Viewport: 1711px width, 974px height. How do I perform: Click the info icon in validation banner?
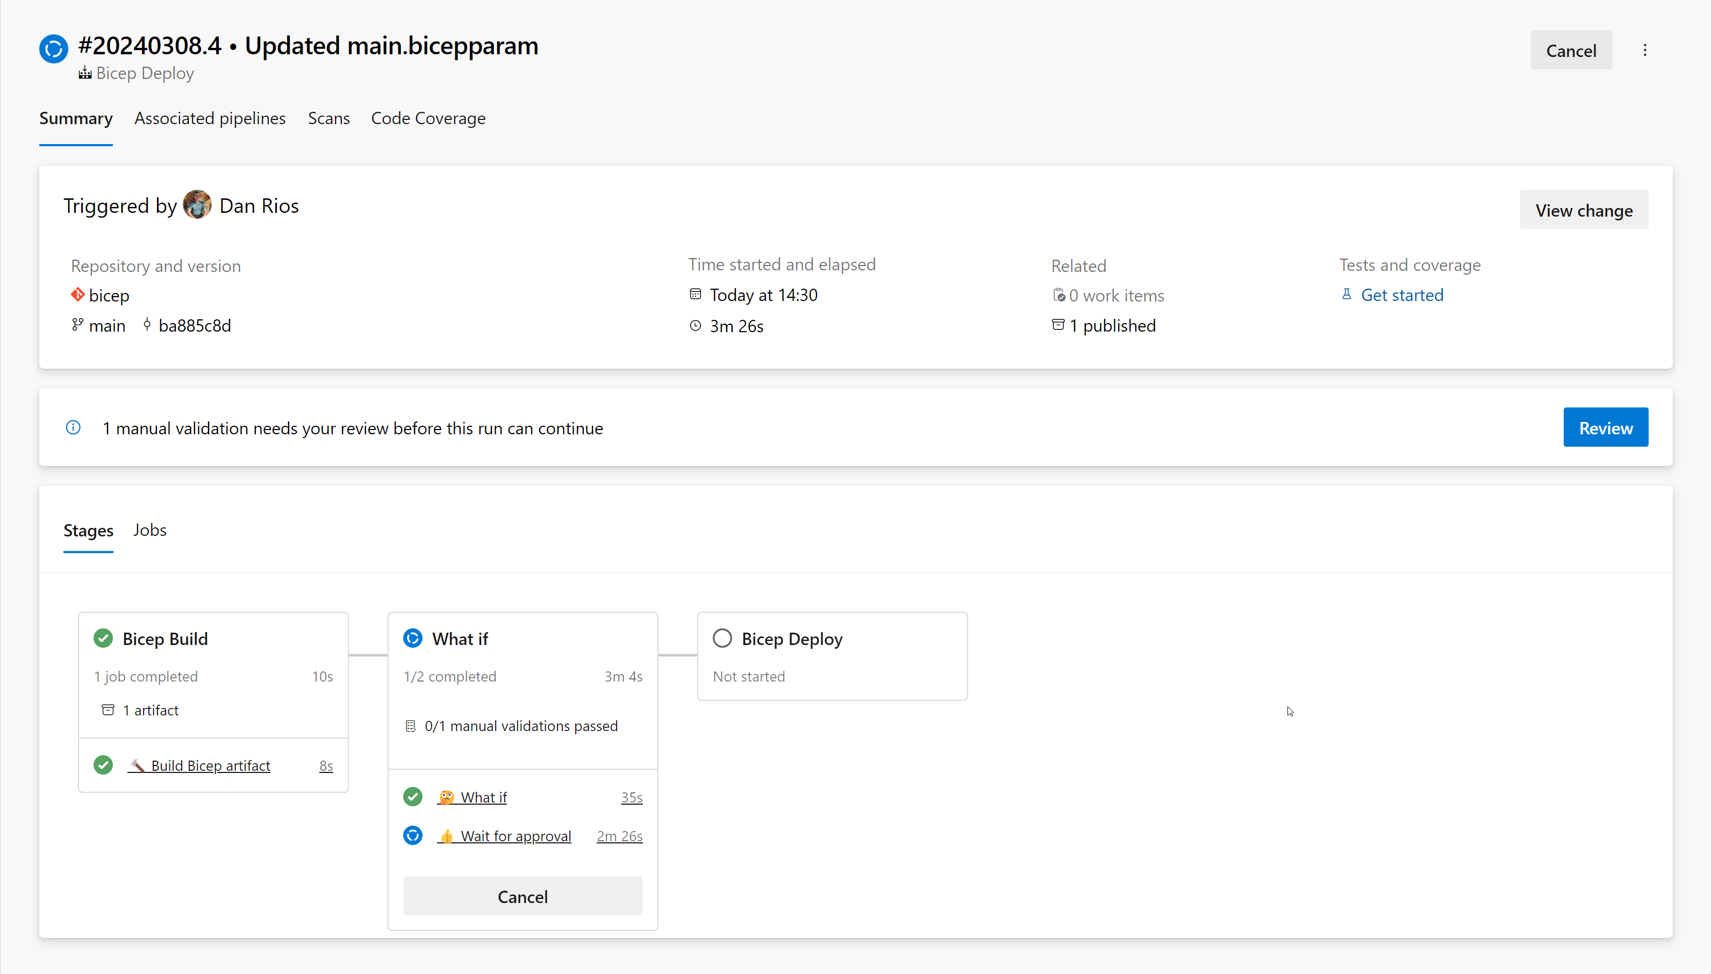[74, 427]
